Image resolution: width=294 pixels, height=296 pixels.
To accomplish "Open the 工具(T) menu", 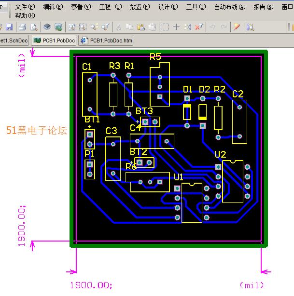I will coord(196,7).
